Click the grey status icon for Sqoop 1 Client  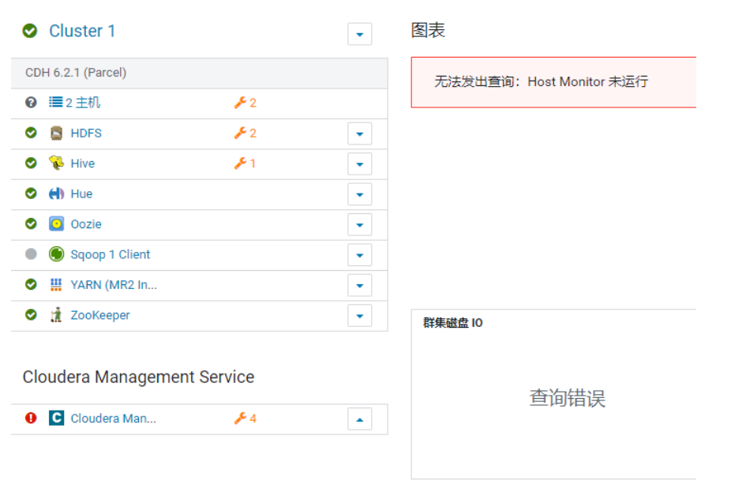point(31,254)
